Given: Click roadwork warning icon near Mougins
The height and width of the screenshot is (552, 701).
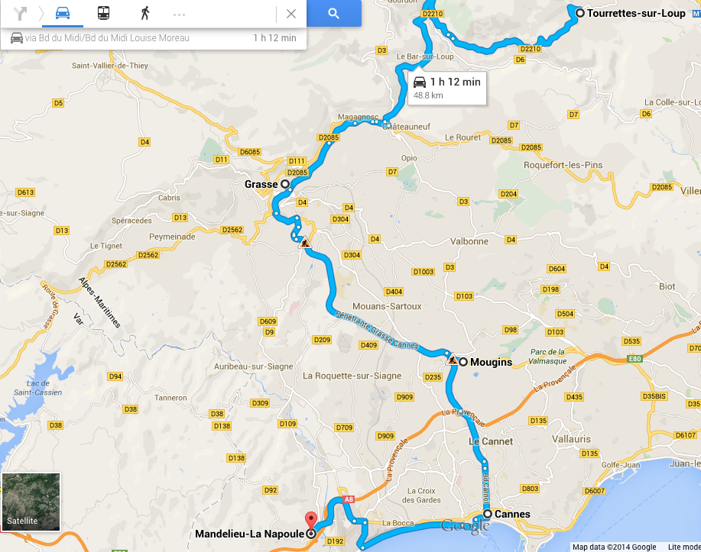Looking at the screenshot, I should (453, 360).
